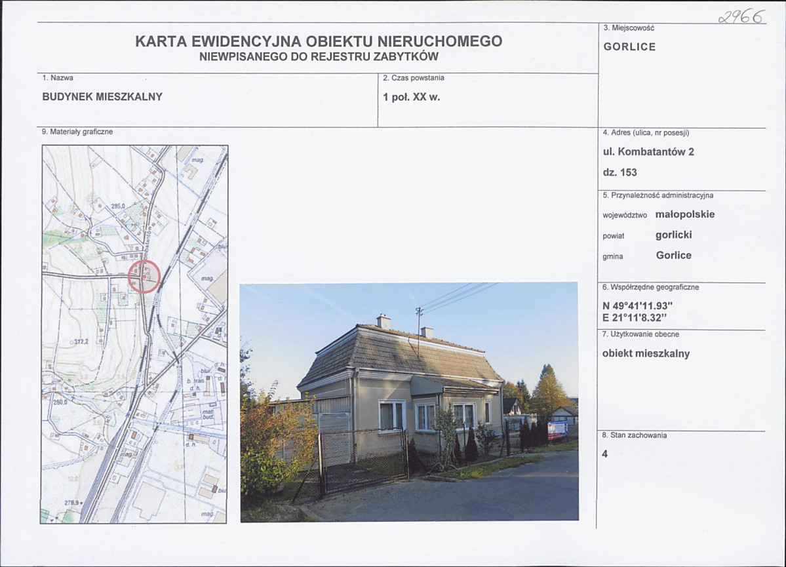Screen dimensions: 786x567
Task: Click the '9. Materiały graficzne' label
Action: pyautogui.click(x=77, y=132)
